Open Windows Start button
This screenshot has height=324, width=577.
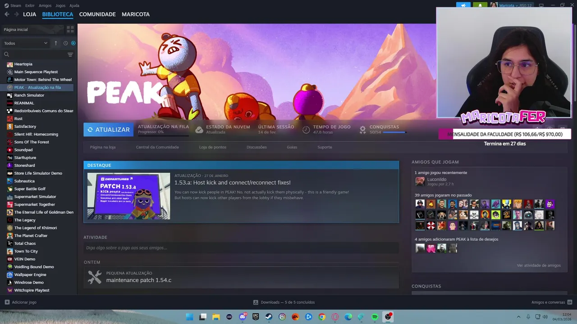coord(190,317)
